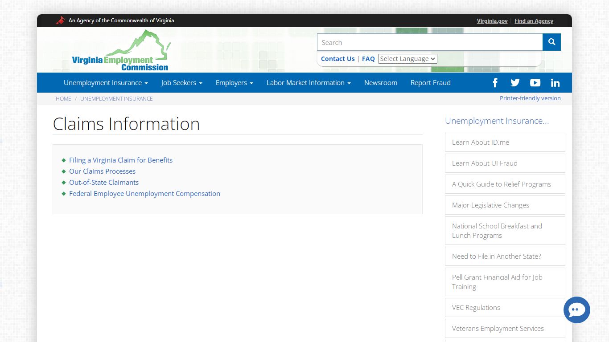Expand the Labor Market Information menu
Screen dimensions: 609x342
309,83
